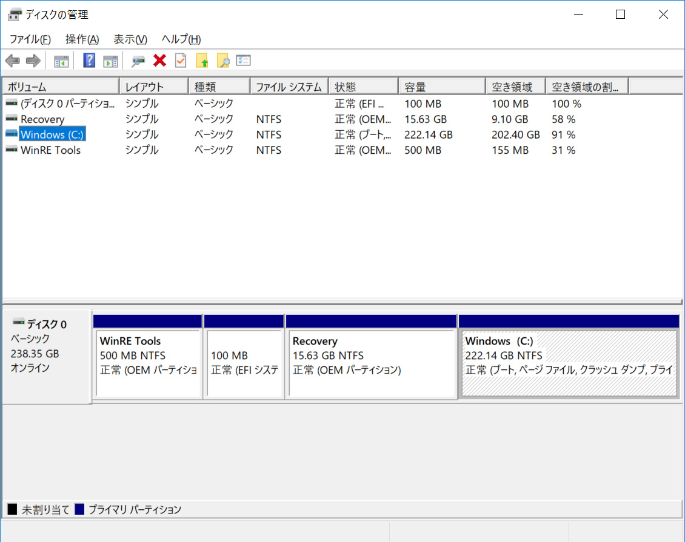Select the ディスク 0 disk header panel
Viewport: 685px width, 542px height.
47,357
